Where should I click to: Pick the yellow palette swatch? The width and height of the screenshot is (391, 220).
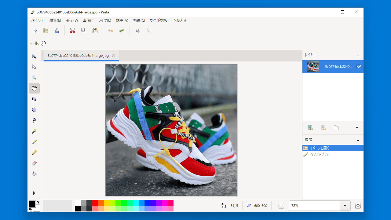[x=107, y=203]
